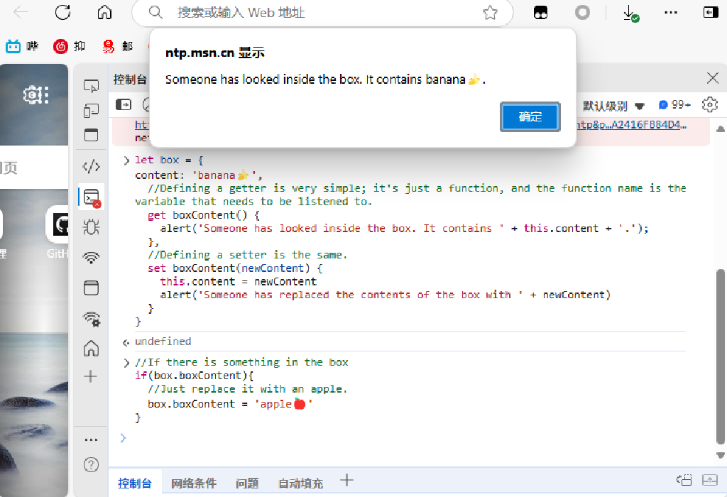727x497 pixels.
Task: Open console settings gear icon
Action: point(710,105)
